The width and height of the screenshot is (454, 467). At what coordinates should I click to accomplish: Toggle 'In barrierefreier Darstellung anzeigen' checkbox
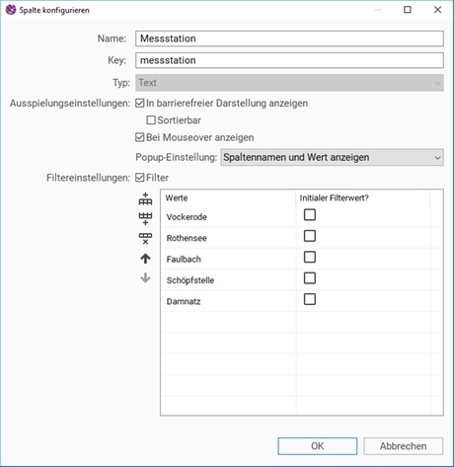point(140,103)
